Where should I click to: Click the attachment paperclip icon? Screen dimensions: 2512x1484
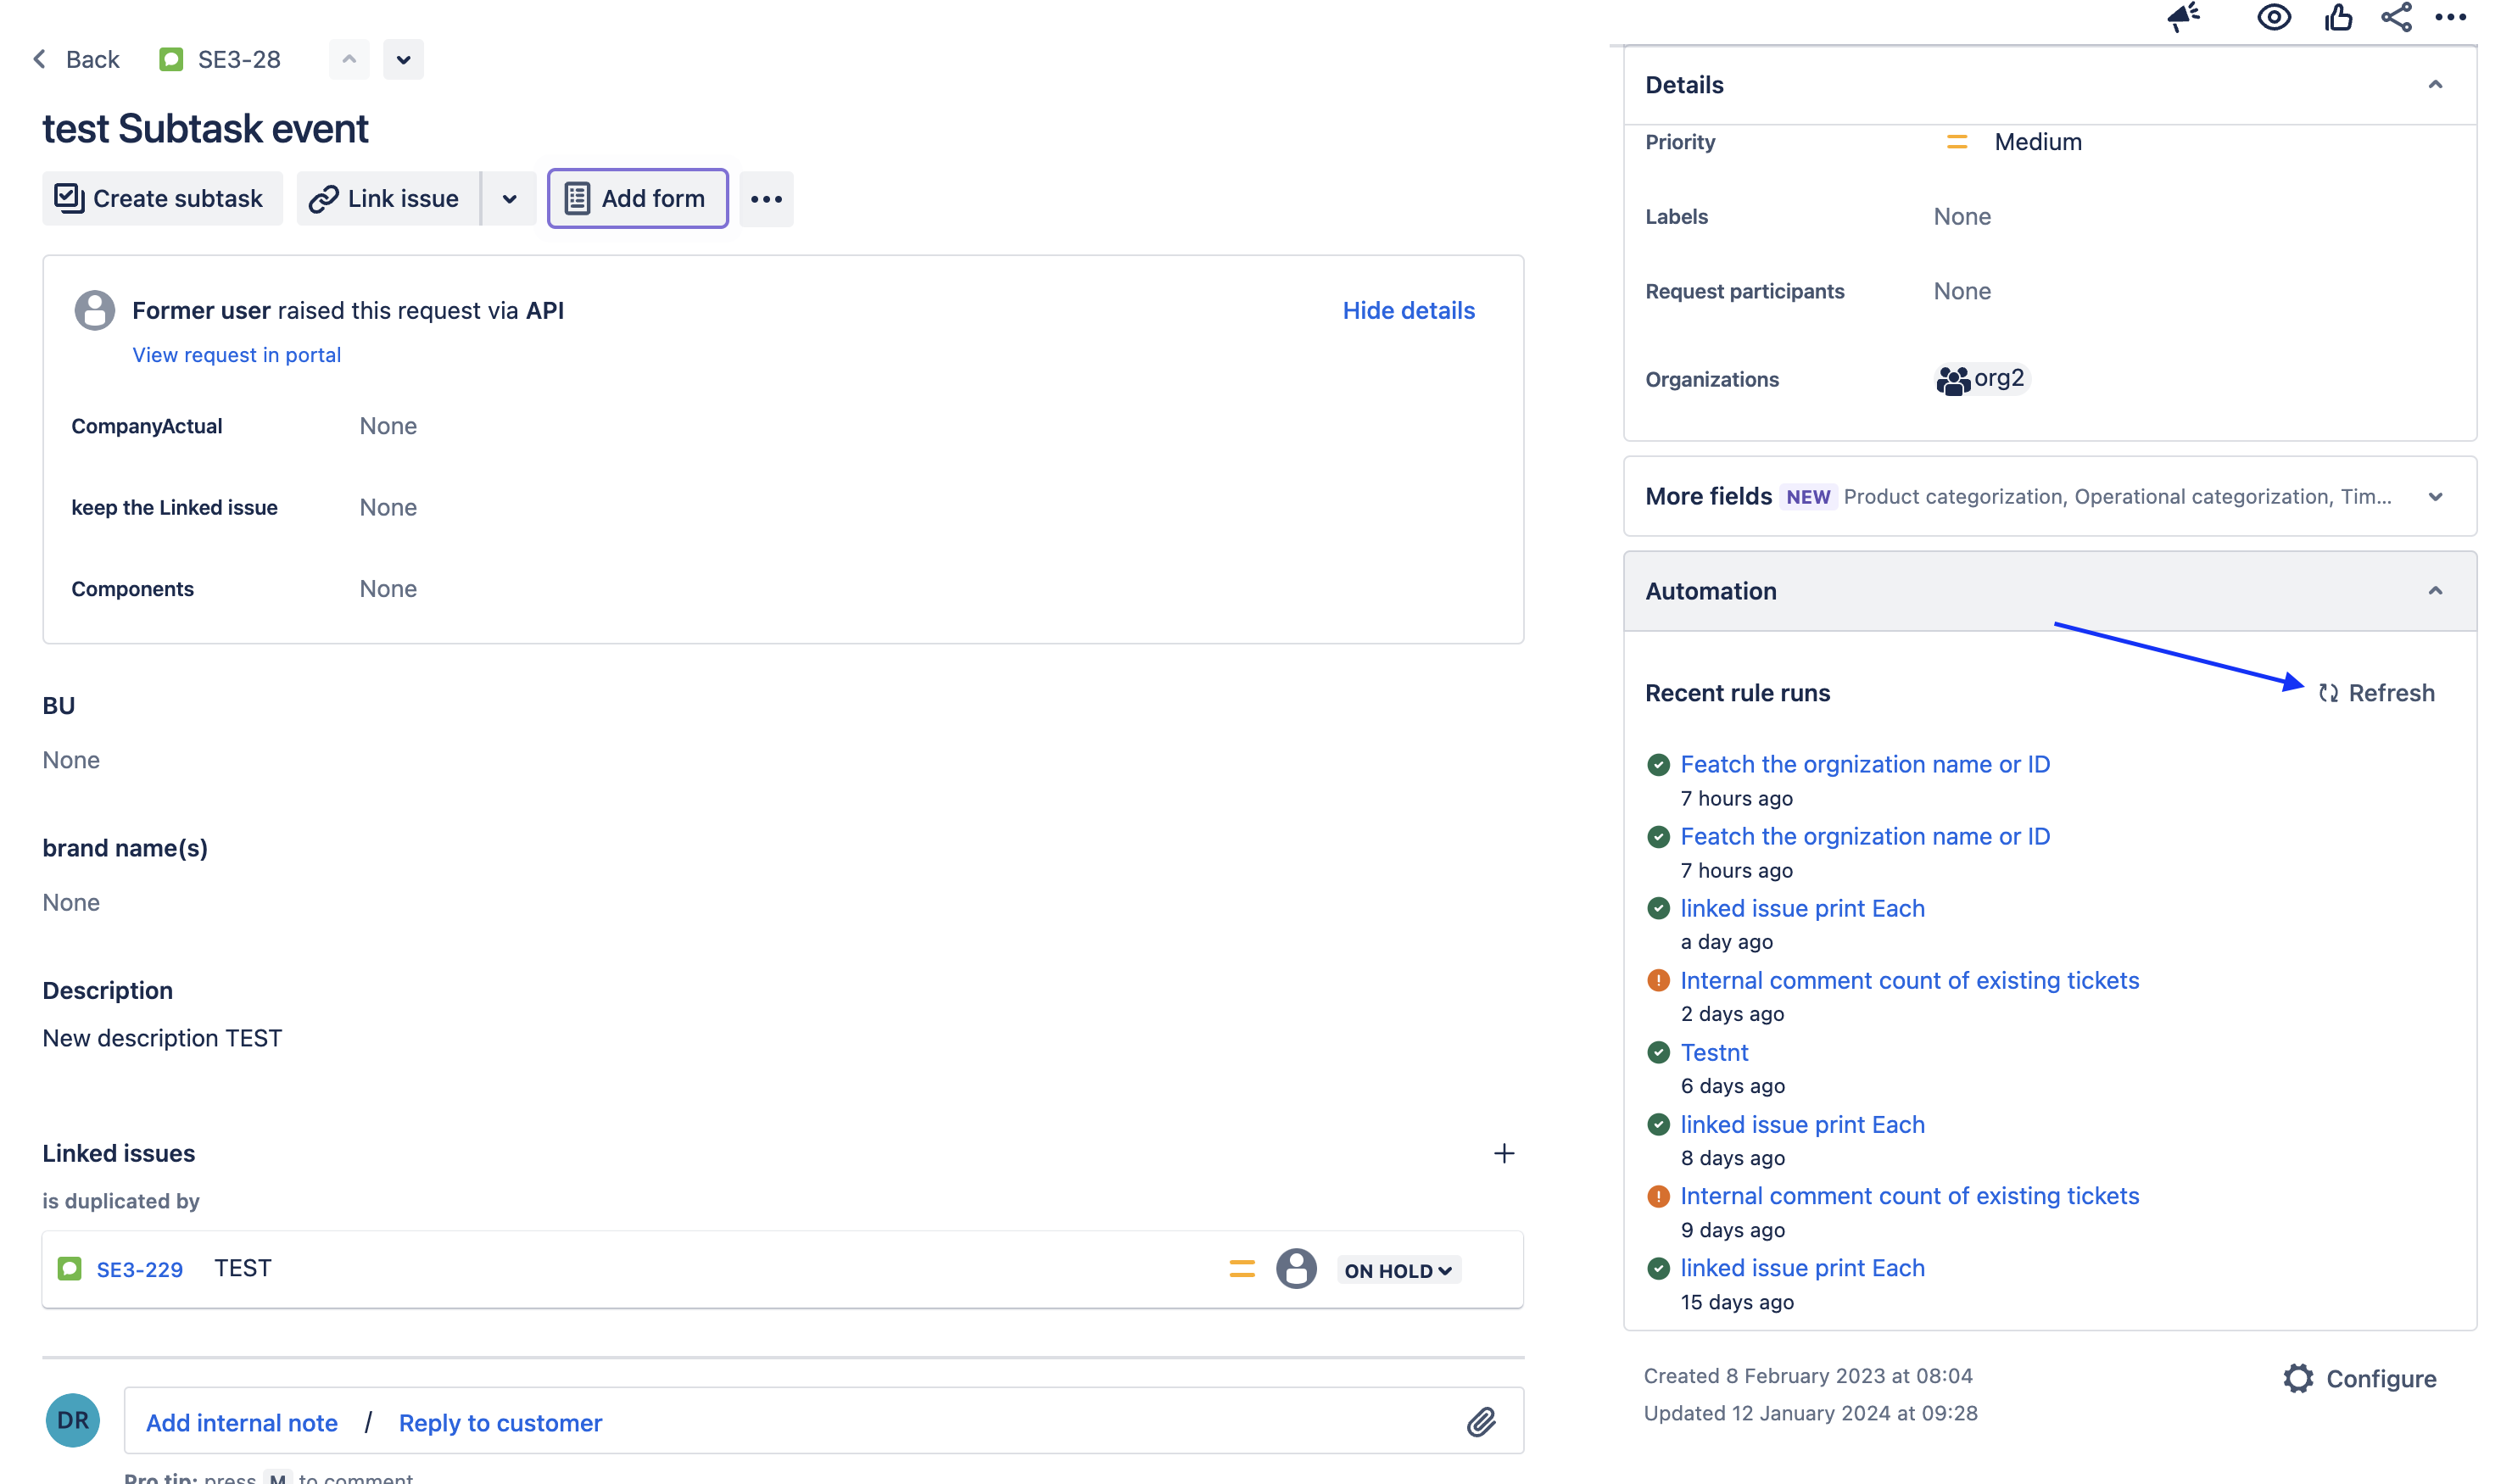pyautogui.click(x=1481, y=1421)
